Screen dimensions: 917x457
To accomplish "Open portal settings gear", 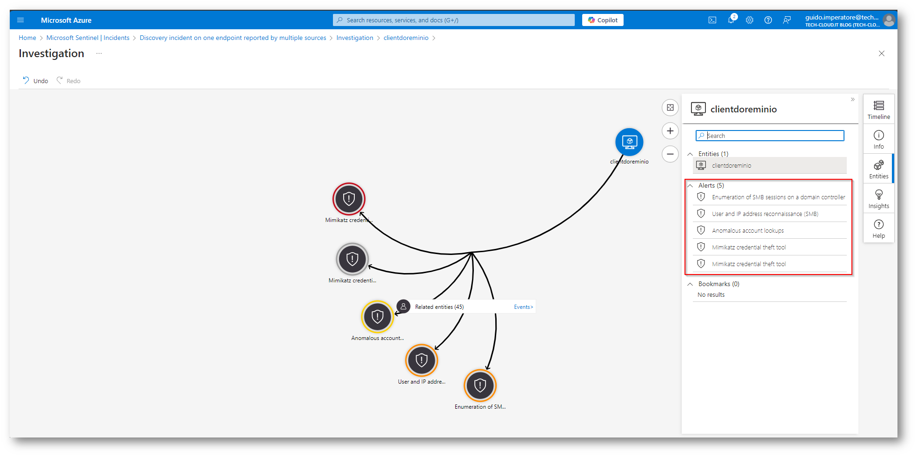I will coord(750,20).
